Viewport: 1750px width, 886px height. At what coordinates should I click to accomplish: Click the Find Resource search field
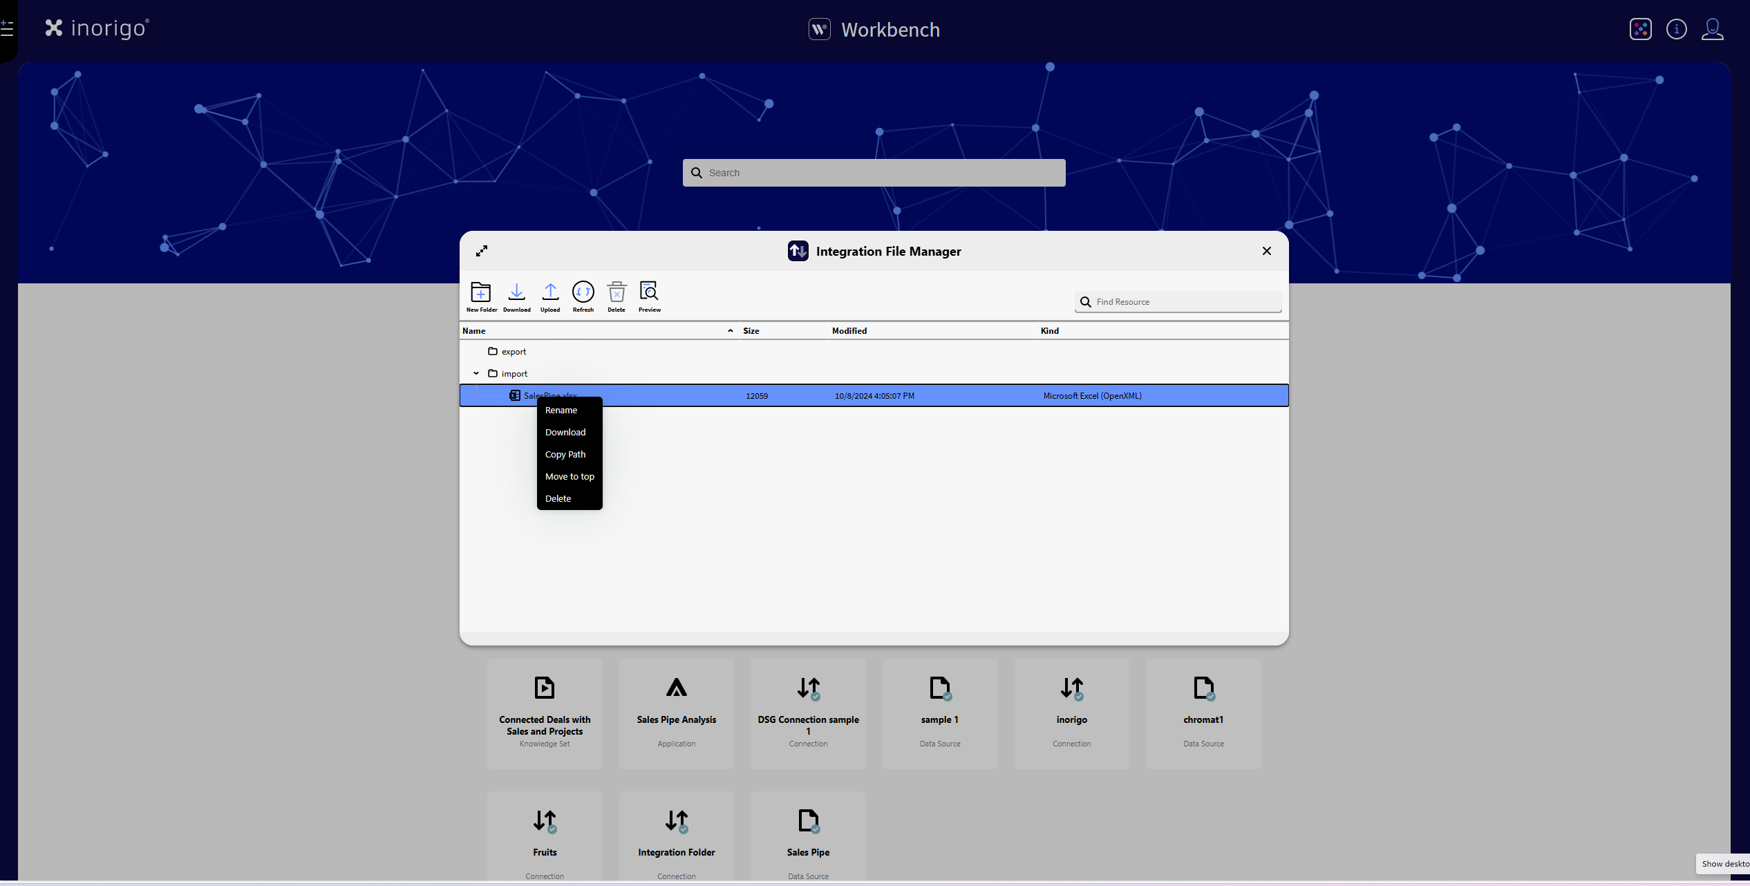(1185, 302)
